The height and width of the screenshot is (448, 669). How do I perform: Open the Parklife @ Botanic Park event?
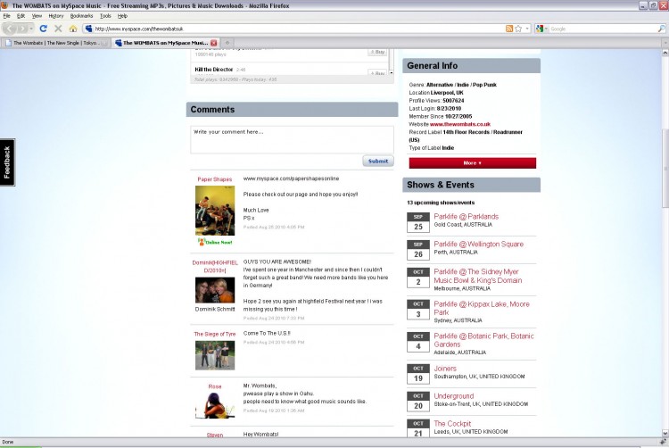(x=483, y=340)
